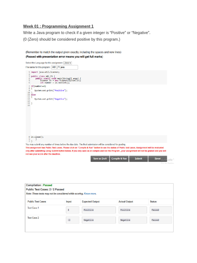Open the Java language dropdown

[68, 63]
